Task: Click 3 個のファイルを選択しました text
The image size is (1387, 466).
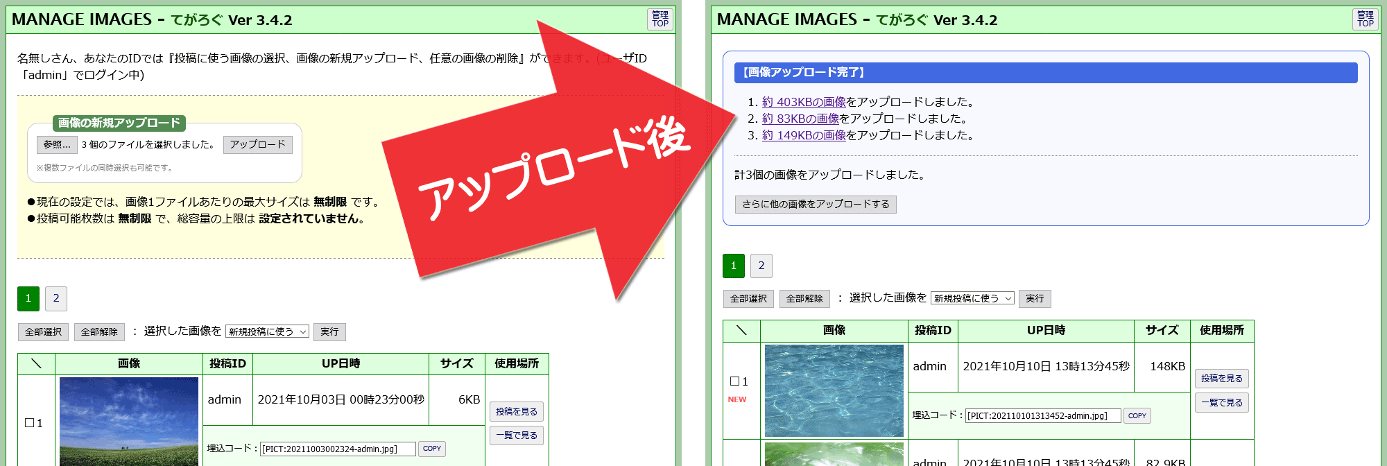Action: tap(148, 144)
